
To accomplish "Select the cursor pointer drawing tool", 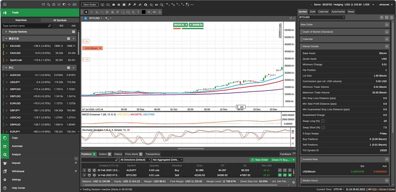I will (x=87, y=12).
